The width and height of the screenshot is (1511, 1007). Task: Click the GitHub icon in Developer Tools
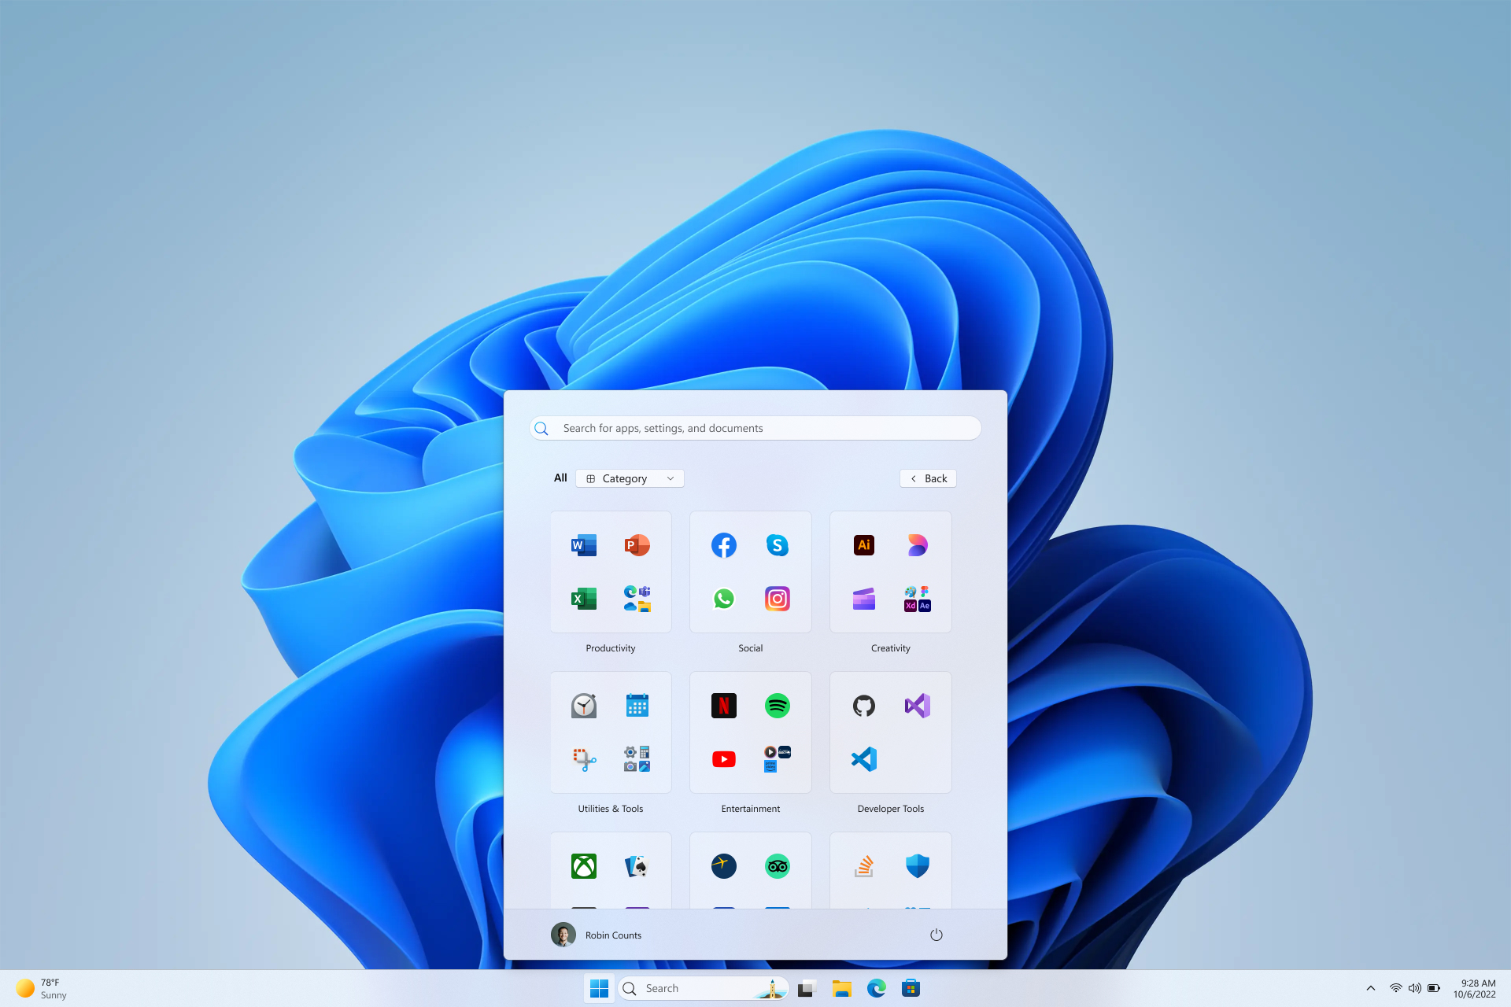pyautogui.click(x=861, y=705)
